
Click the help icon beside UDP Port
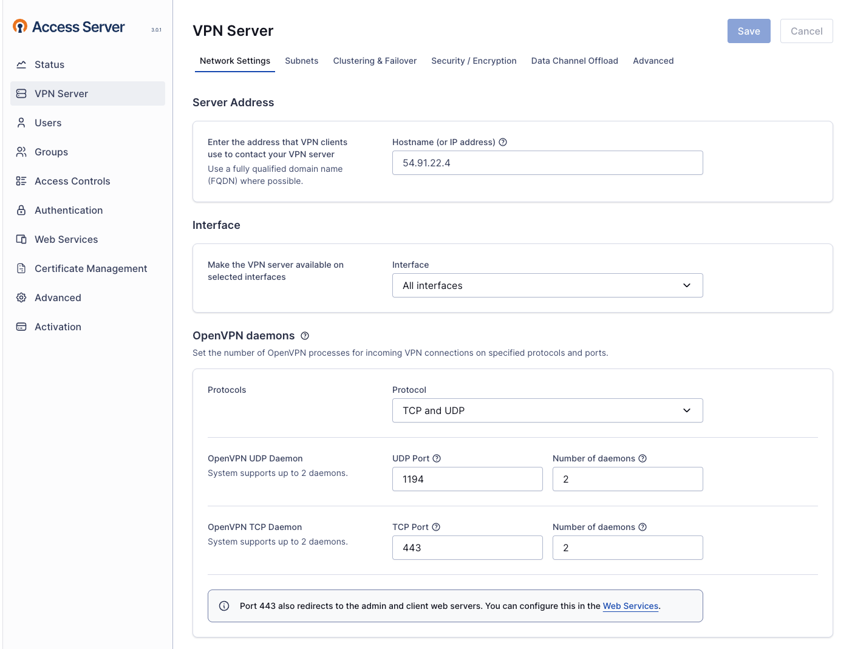point(437,458)
